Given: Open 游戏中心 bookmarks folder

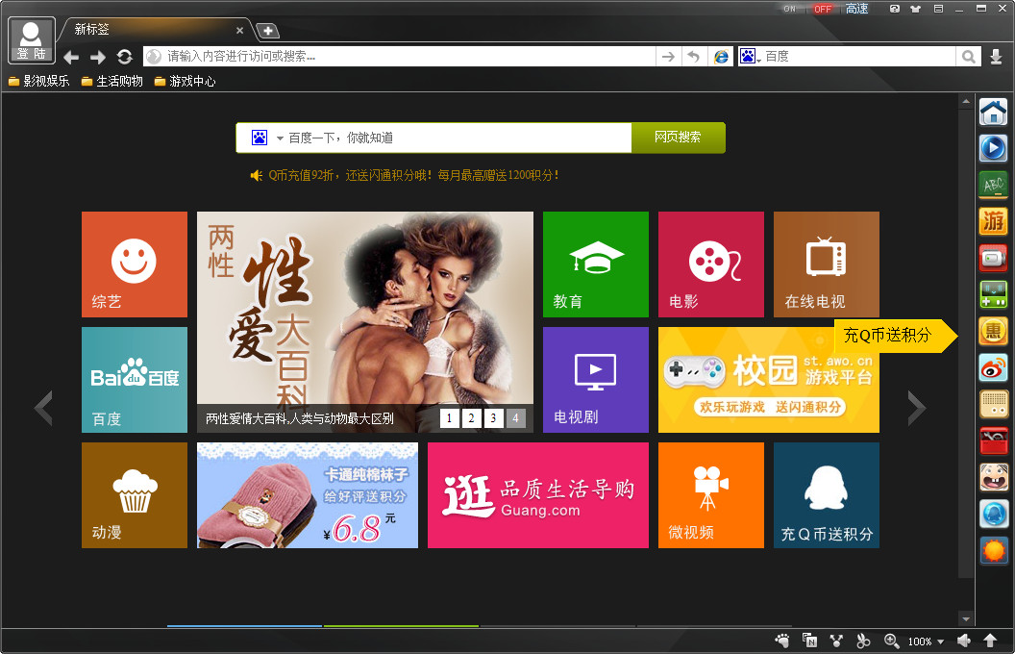Looking at the screenshot, I should click(x=186, y=81).
